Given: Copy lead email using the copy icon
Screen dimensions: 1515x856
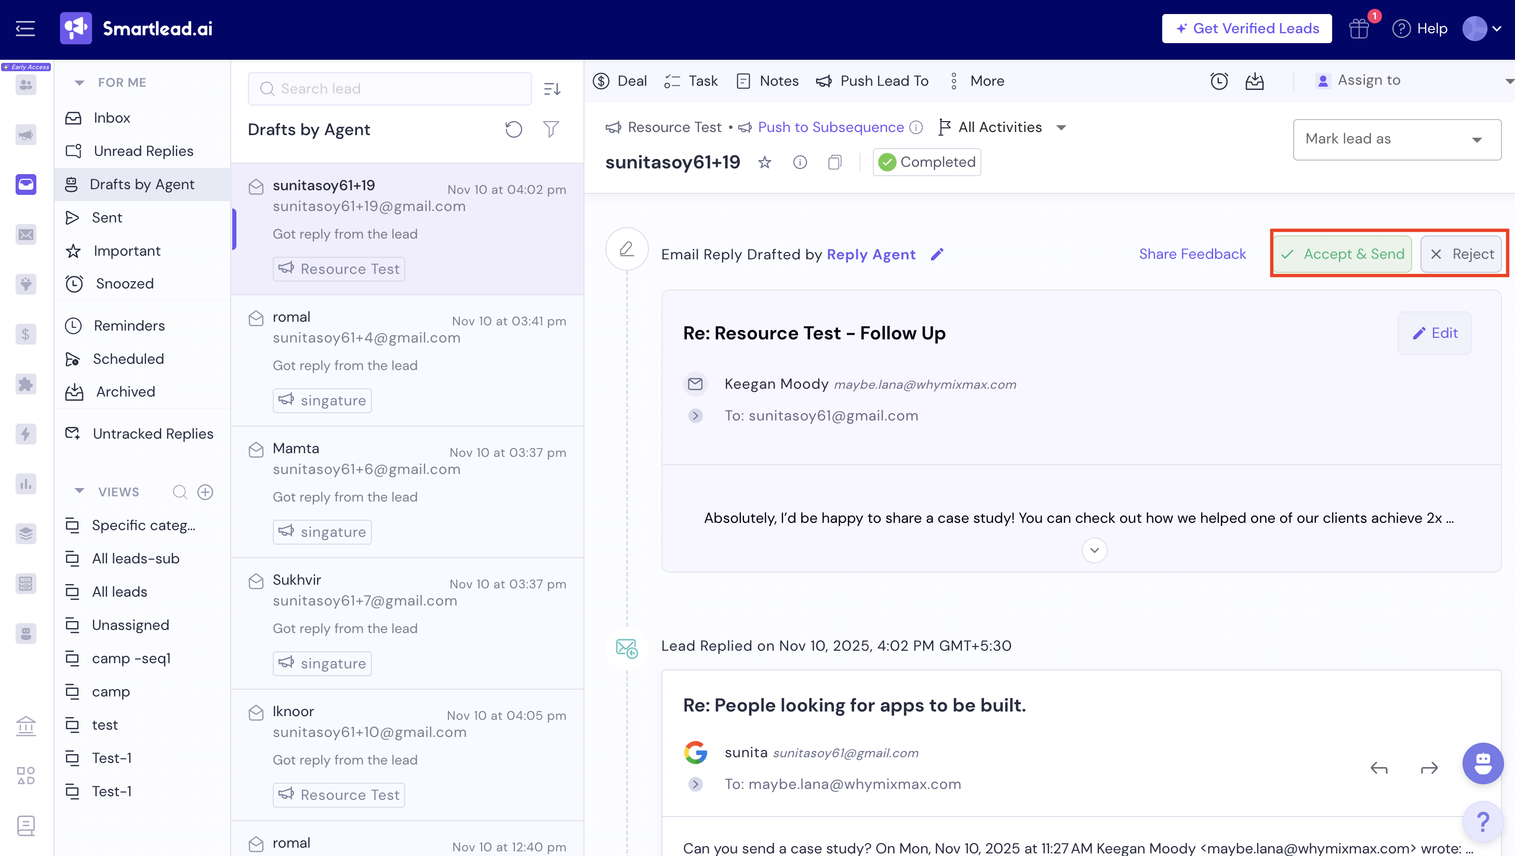Looking at the screenshot, I should pos(834,162).
